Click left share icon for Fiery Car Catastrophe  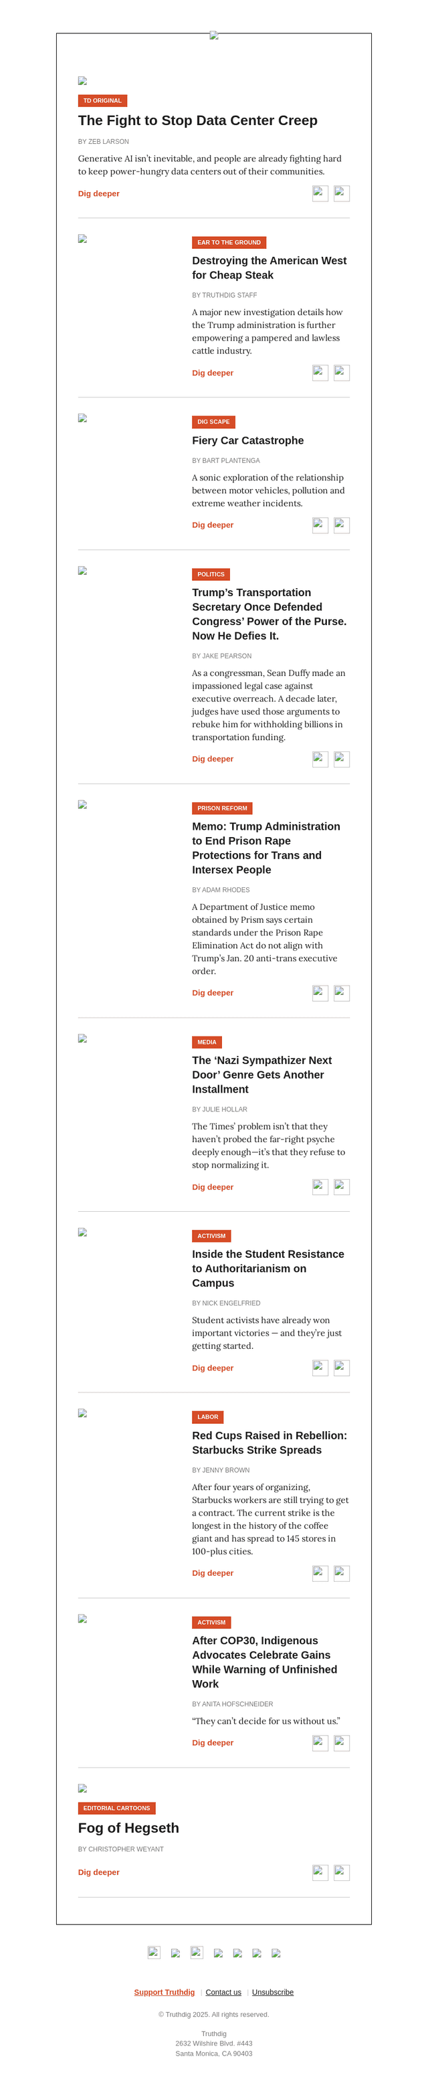[320, 525]
